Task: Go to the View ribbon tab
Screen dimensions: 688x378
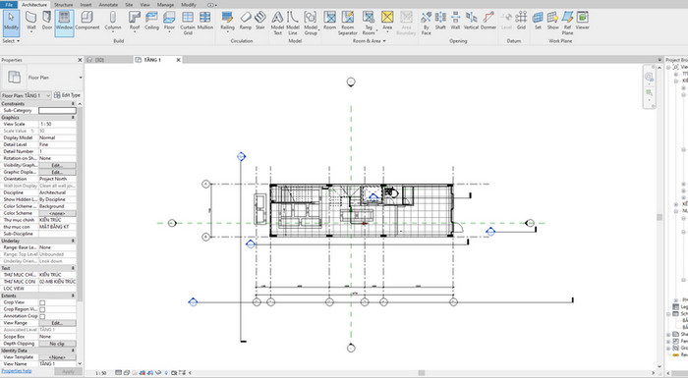Action: click(144, 4)
